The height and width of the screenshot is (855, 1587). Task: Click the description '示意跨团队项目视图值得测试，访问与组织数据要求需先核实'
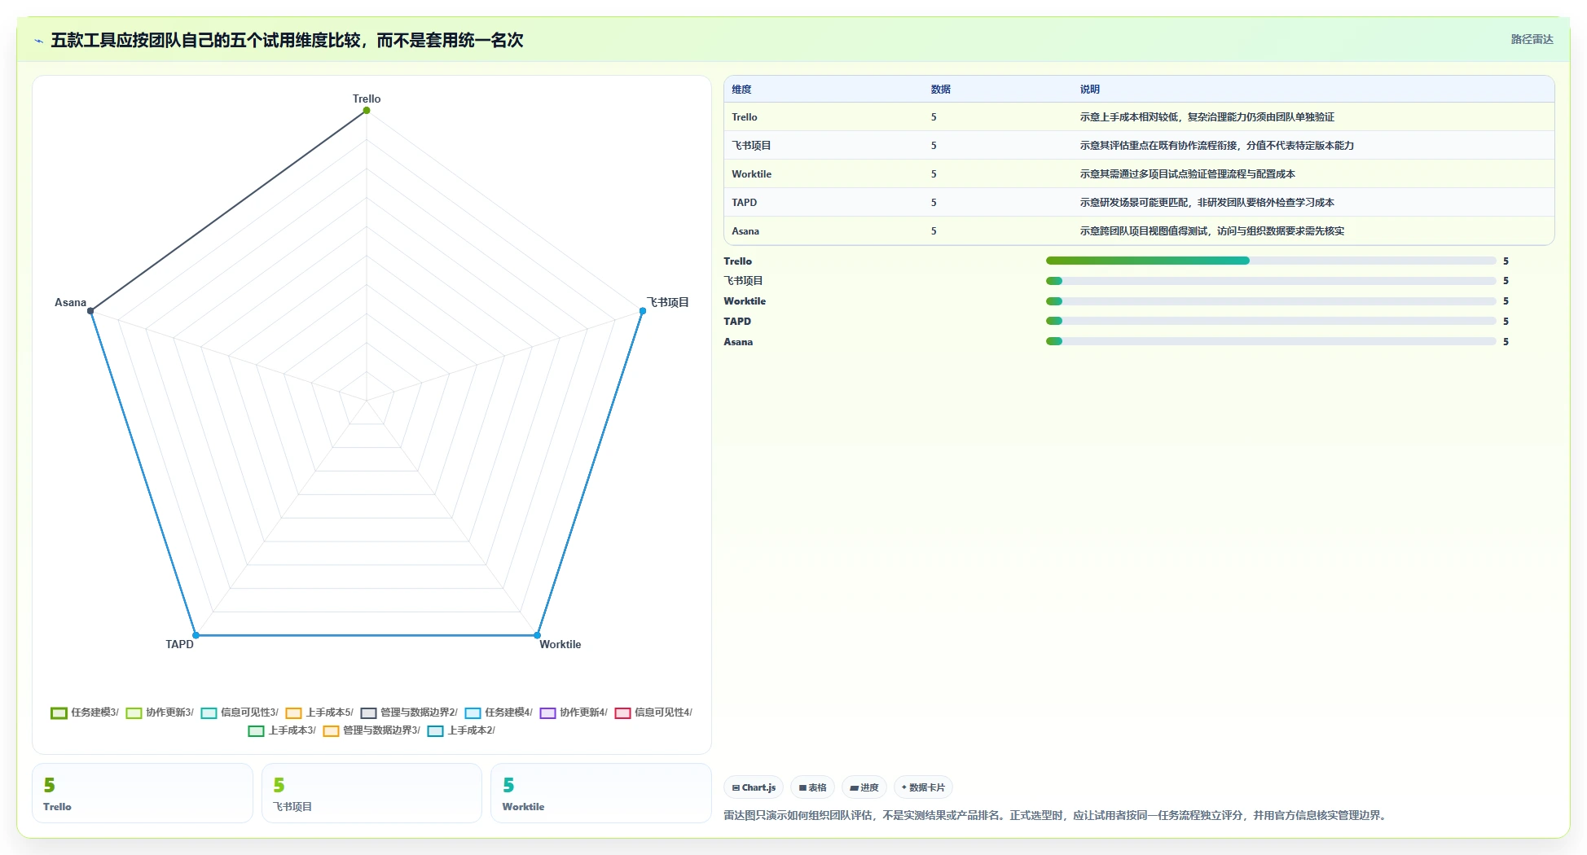coord(1212,231)
